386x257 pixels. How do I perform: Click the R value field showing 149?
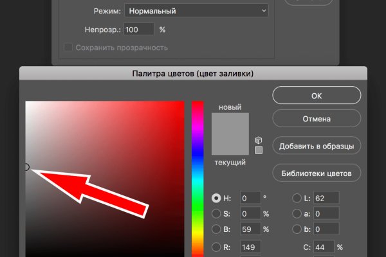(x=250, y=247)
